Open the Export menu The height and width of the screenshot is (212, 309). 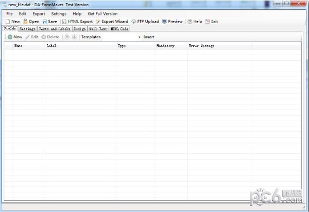[39, 14]
